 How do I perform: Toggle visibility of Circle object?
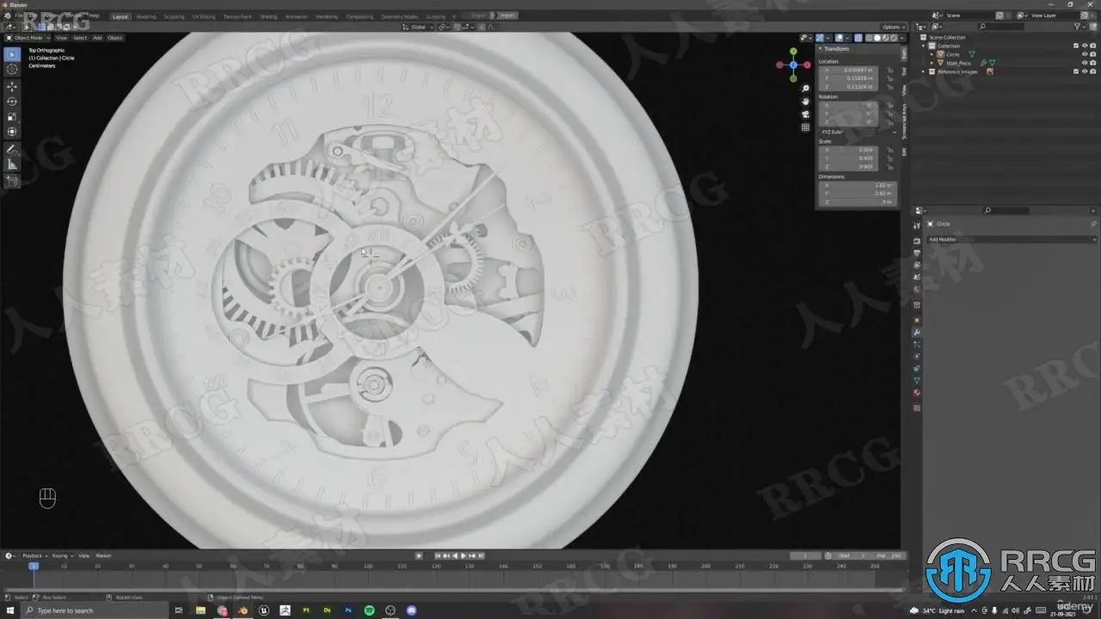coord(1084,54)
